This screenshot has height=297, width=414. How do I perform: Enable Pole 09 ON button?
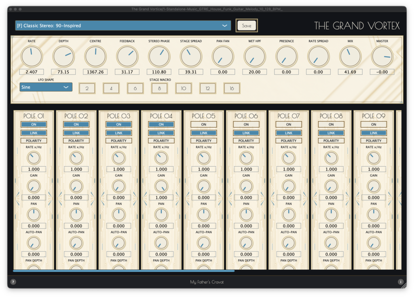point(374,124)
